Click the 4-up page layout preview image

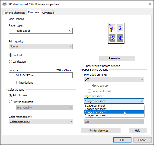click(x=116, y=33)
